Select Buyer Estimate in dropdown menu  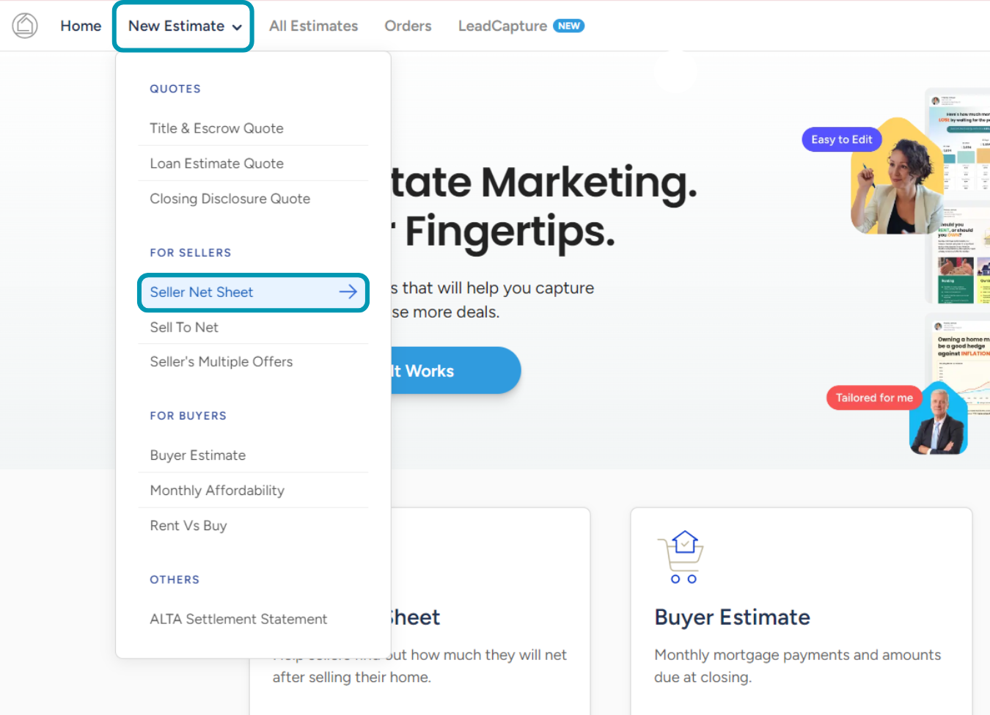coord(253,455)
